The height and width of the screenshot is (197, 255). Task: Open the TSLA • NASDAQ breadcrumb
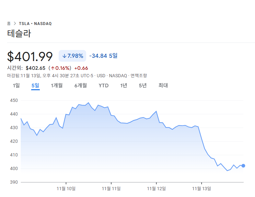pos(35,24)
